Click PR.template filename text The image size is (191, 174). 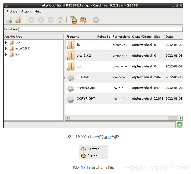coord(86,88)
